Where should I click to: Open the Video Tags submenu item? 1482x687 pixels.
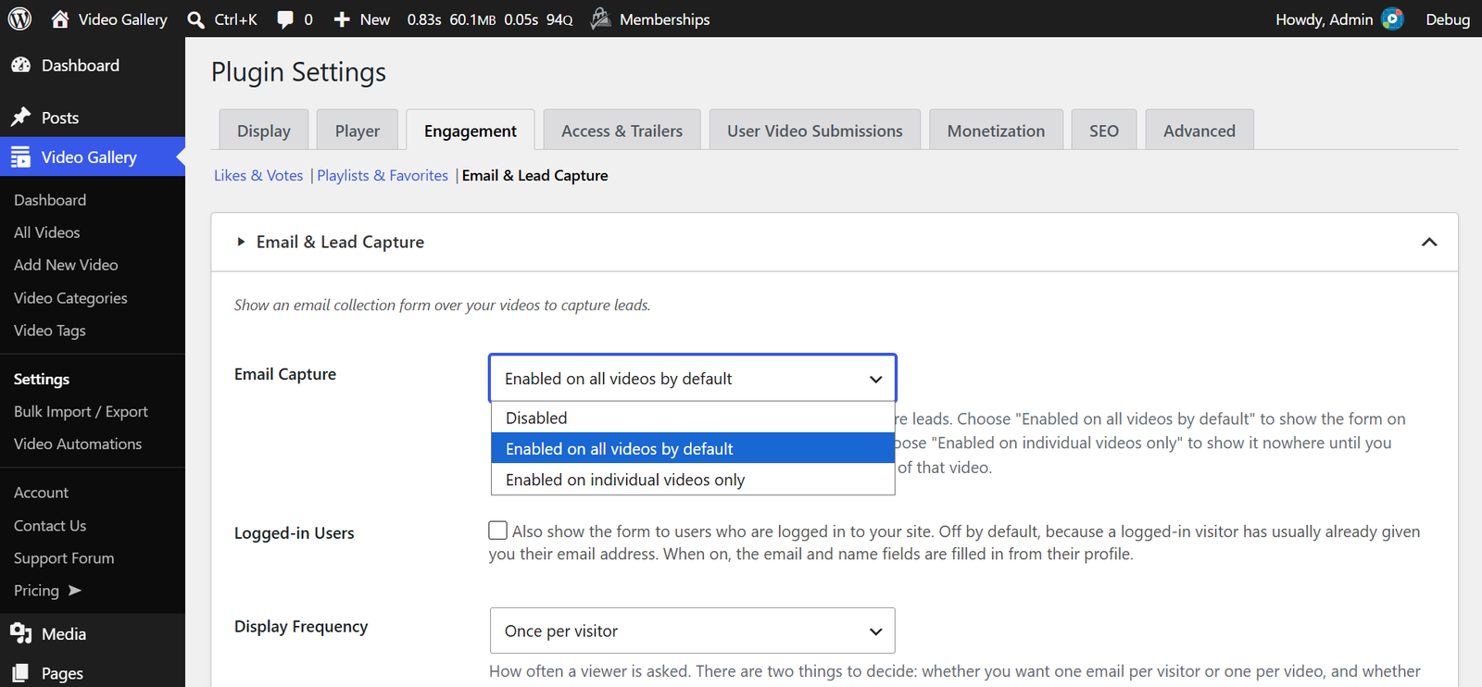[x=50, y=330]
